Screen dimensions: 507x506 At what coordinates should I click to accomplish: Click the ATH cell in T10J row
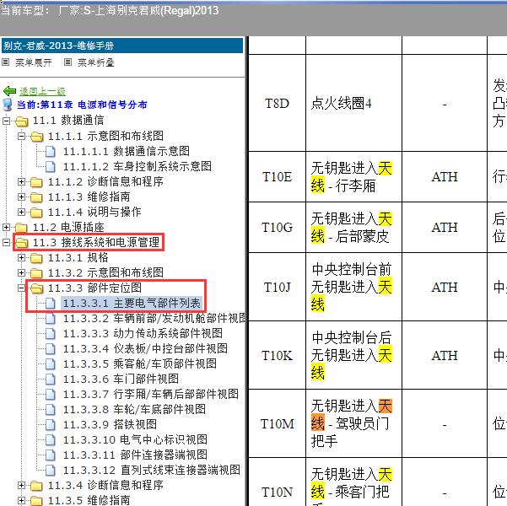pos(445,287)
